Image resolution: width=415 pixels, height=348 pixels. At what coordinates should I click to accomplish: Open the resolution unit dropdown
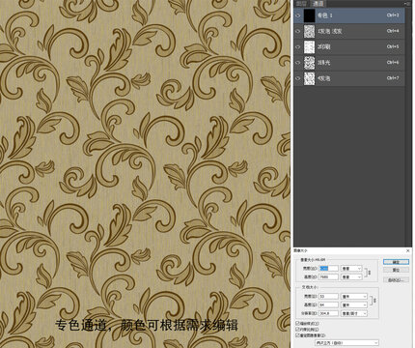tap(354, 313)
